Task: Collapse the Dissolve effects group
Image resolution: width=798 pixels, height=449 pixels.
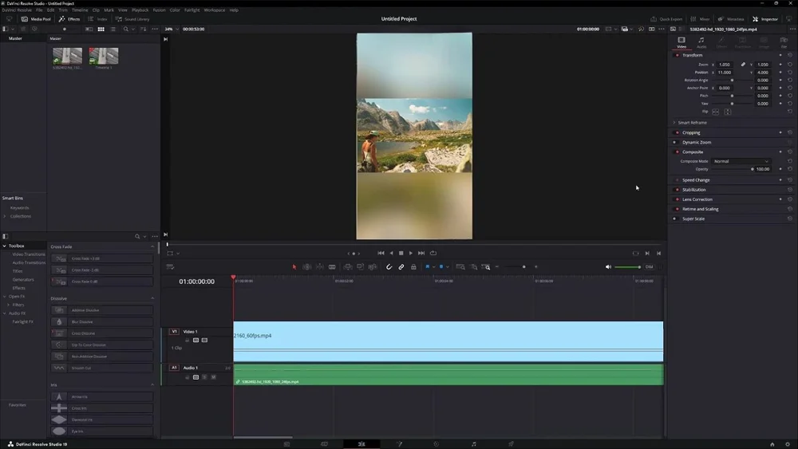Action: pyautogui.click(x=152, y=298)
